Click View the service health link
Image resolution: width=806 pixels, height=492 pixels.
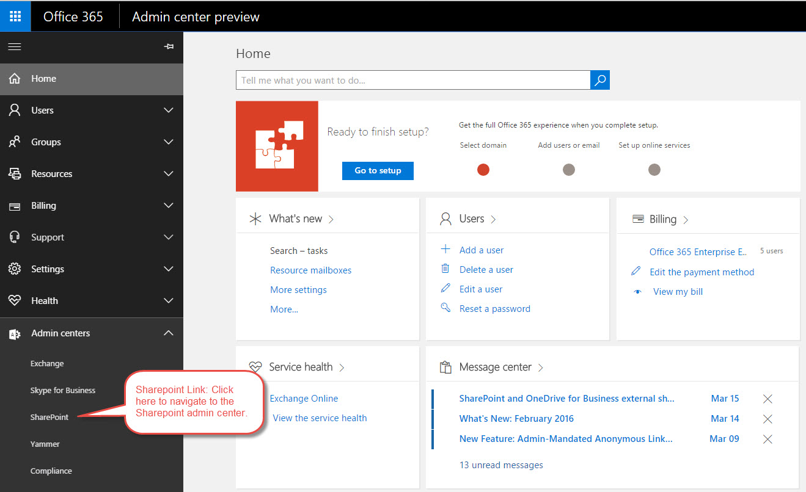coord(320,418)
